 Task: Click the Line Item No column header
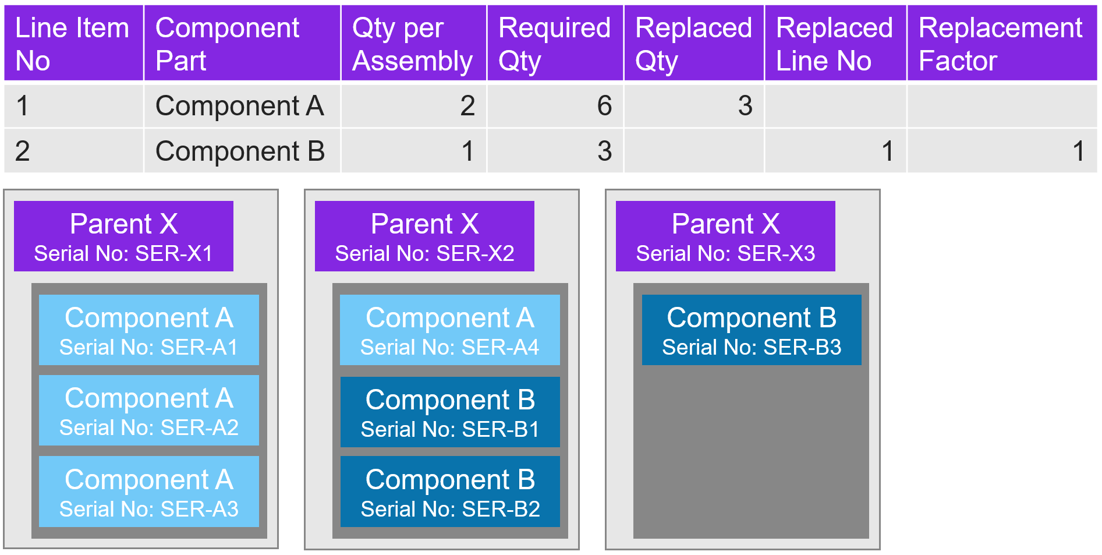[x=73, y=44]
